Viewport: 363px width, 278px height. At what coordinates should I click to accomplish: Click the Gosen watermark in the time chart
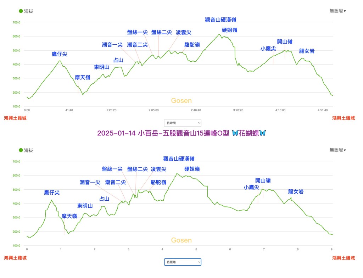[x=181, y=101]
